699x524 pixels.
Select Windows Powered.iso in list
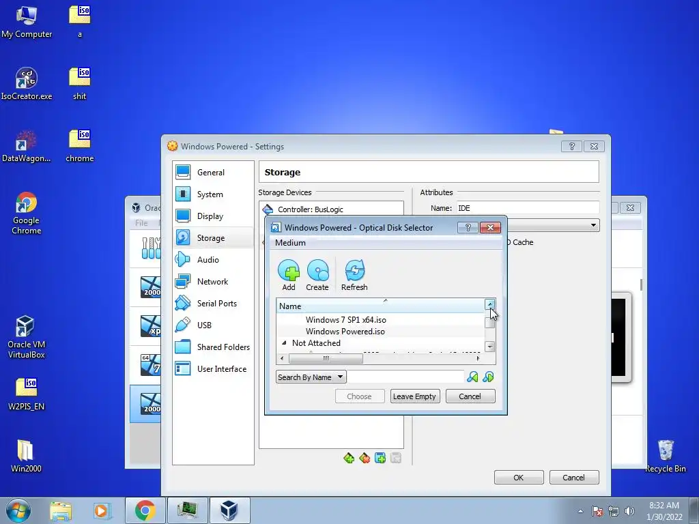tap(345, 331)
